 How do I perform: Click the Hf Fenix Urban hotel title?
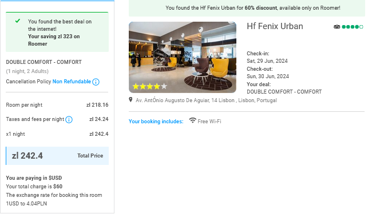click(x=275, y=26)
